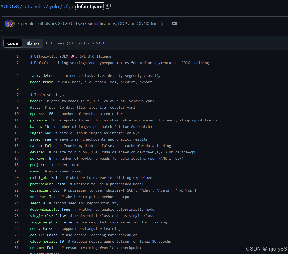Click the 'epochs: 100' value
The image size is (288, 254).
(50, 114)
